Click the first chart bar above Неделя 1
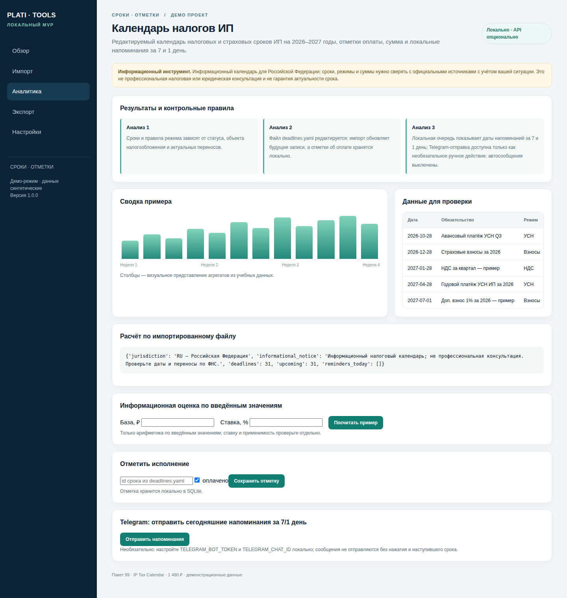 tap(130, 250)
